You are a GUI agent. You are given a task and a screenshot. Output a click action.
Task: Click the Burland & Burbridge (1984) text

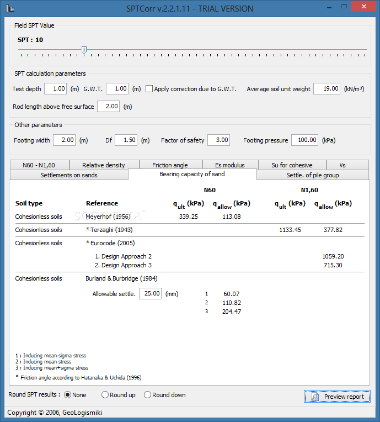click(121, 278)
